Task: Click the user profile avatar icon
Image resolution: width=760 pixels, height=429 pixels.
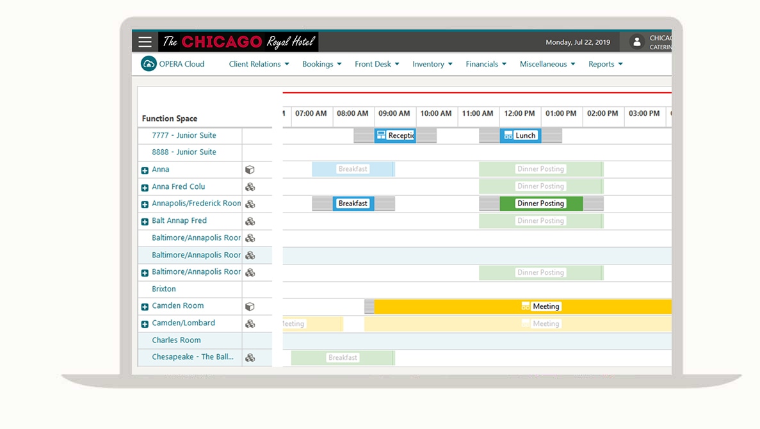Action: [x=636, y=42]
